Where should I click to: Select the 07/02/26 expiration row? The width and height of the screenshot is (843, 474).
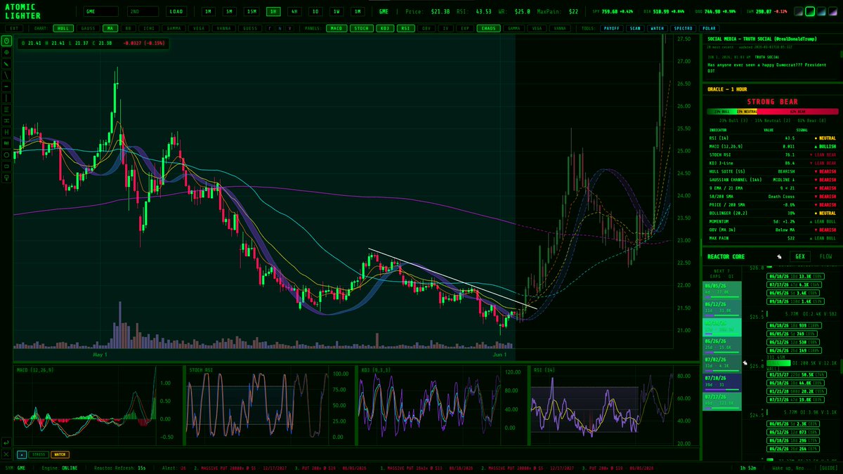tap(722, 364)
